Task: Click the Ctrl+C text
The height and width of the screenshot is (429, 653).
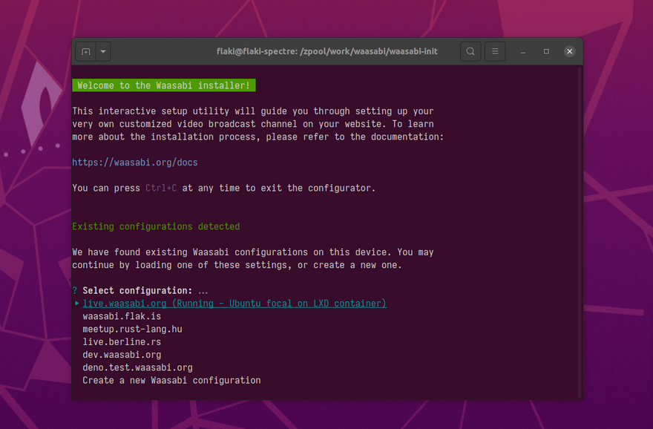Action: (161, 189)
